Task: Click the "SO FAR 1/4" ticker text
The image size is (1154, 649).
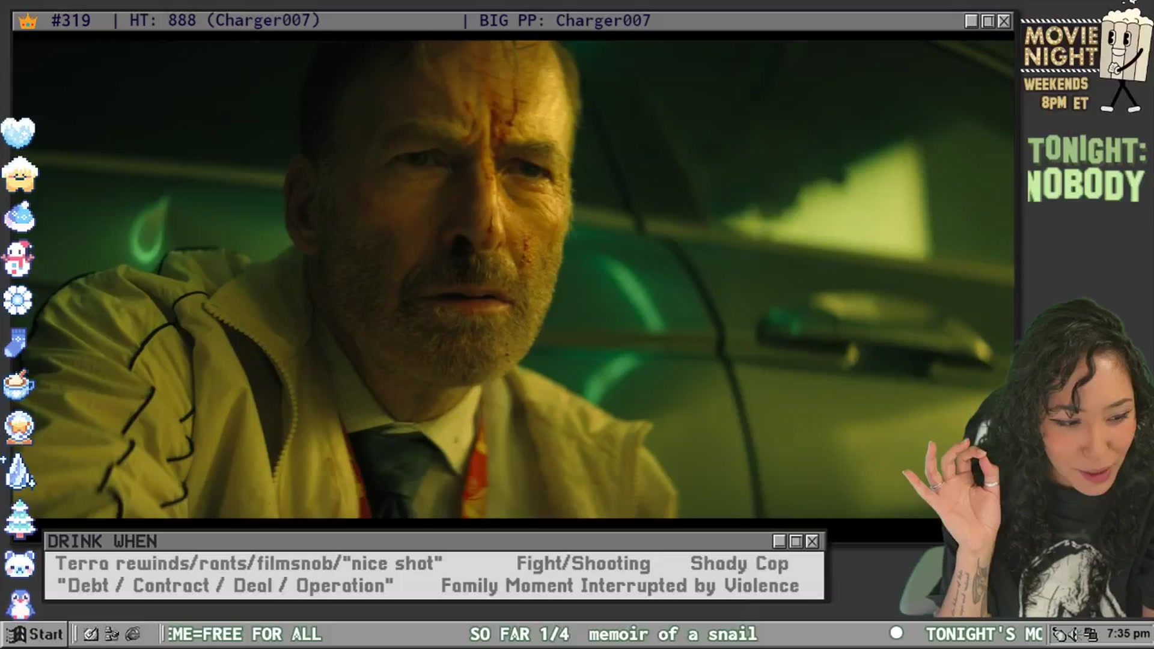Action: point(519,634)
